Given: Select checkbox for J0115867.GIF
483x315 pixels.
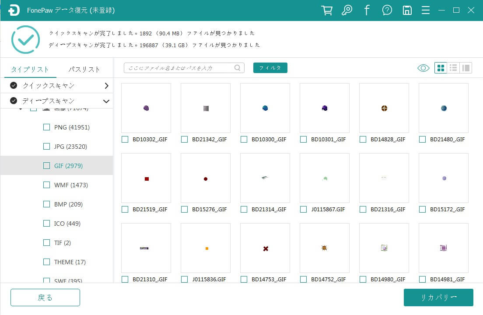Looking at the screenshot, I should pyautogui.click(x=304, y=210).
